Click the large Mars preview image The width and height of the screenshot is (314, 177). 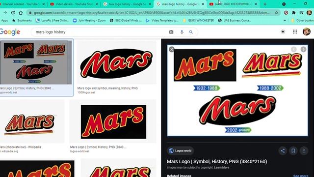pyautogui.click(x=237, y=90)
